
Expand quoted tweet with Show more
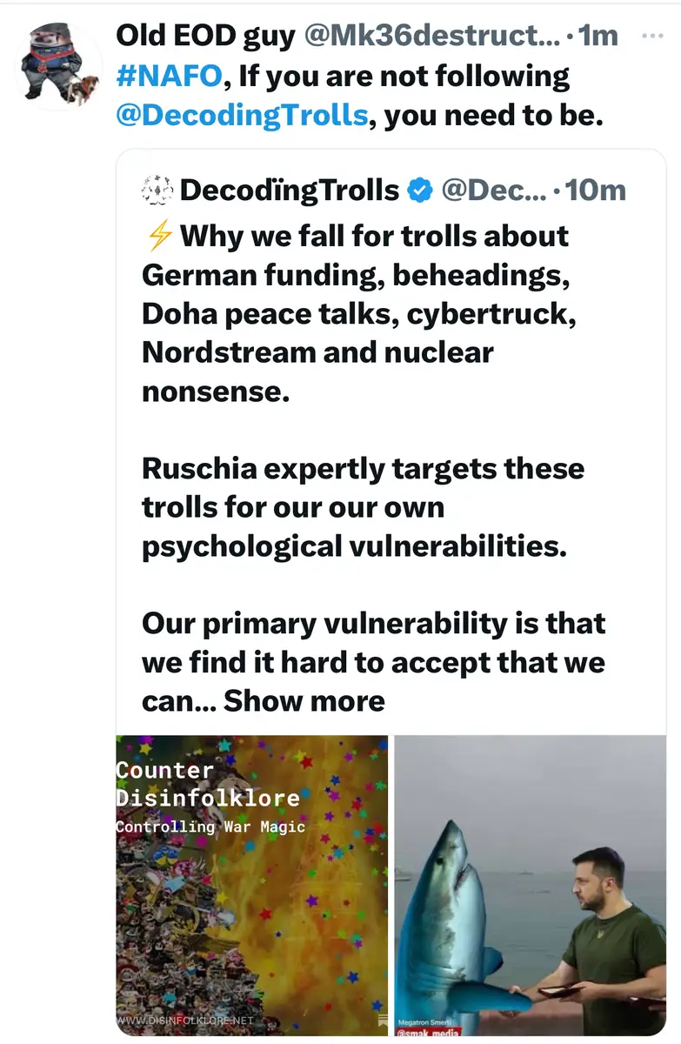tap(304, 700)
